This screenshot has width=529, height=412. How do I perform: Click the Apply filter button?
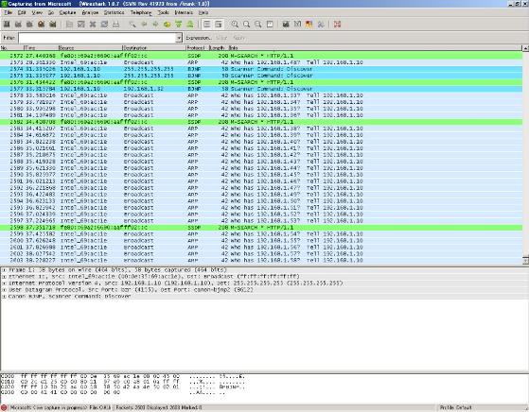[239, 38]
